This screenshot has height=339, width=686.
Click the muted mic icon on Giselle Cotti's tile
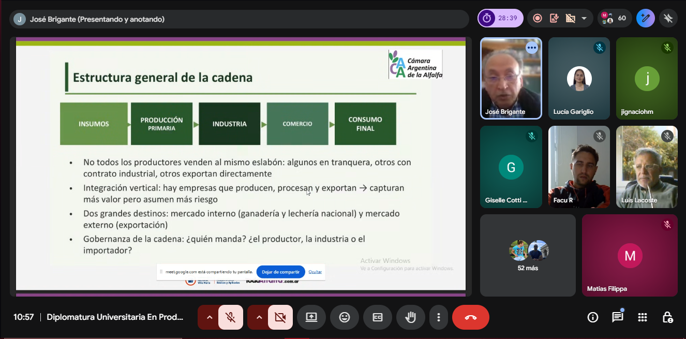pyautogui.click(x=532, y=136)
